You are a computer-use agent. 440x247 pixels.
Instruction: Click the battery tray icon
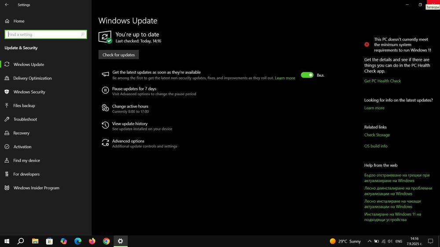(377, 241)
